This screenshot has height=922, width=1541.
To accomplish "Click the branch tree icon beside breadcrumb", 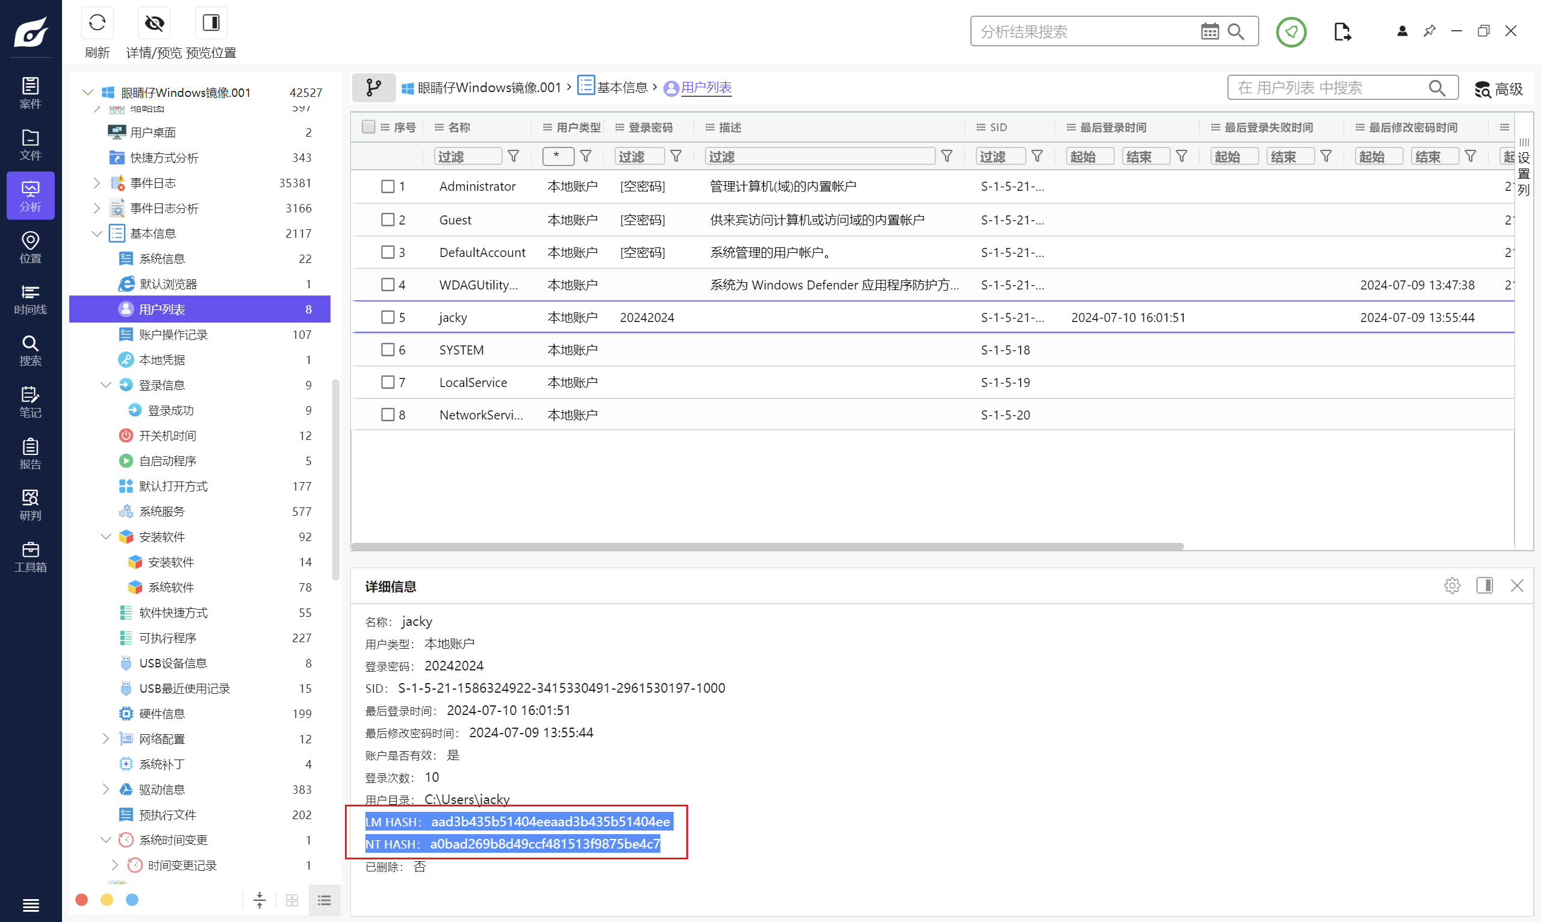I will coord(373,88).
